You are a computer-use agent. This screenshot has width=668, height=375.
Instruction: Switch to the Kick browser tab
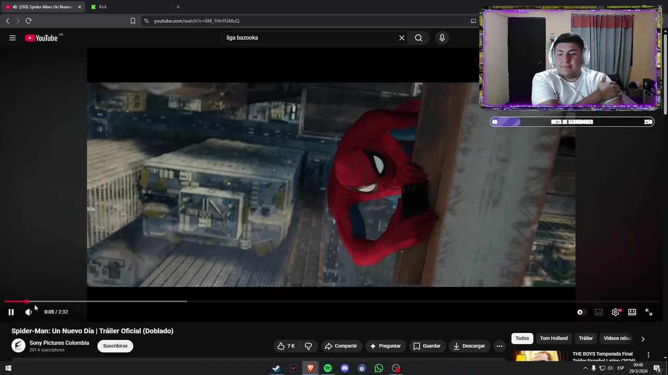pos(103,7)
